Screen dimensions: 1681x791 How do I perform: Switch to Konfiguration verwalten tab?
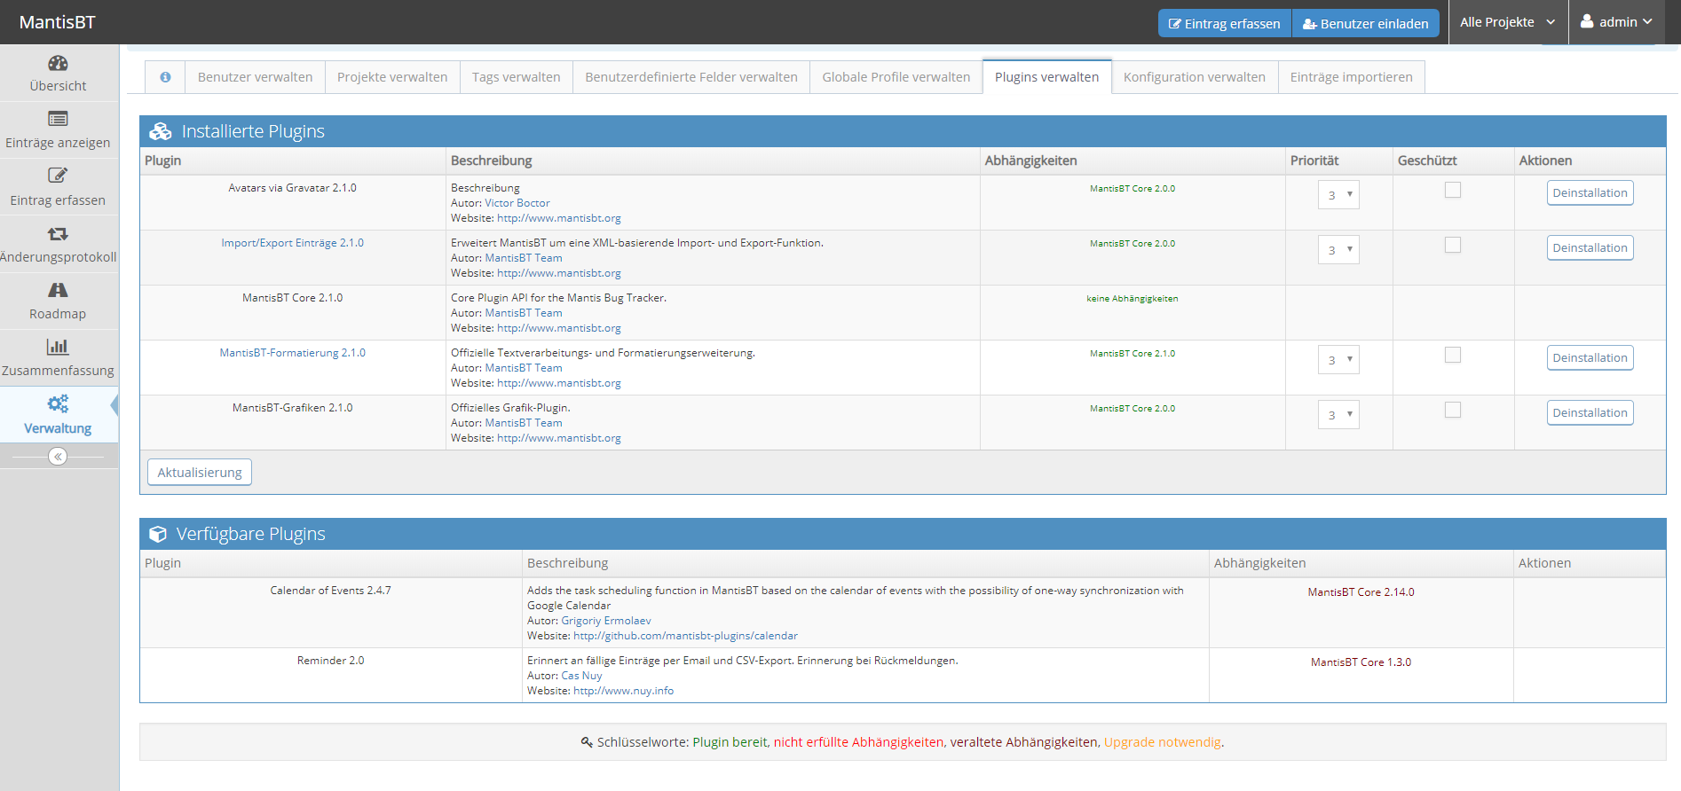pyautogui.click(x=1195, y=77)
